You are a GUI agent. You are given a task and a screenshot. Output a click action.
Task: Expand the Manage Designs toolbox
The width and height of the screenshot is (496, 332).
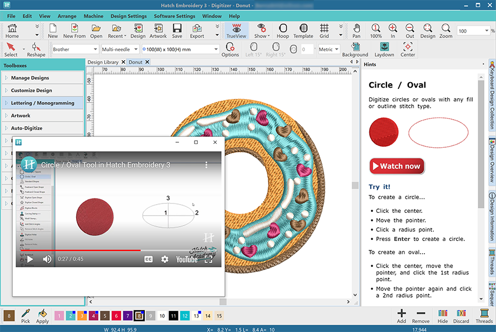pyautogui.click(x=30, y=78)
